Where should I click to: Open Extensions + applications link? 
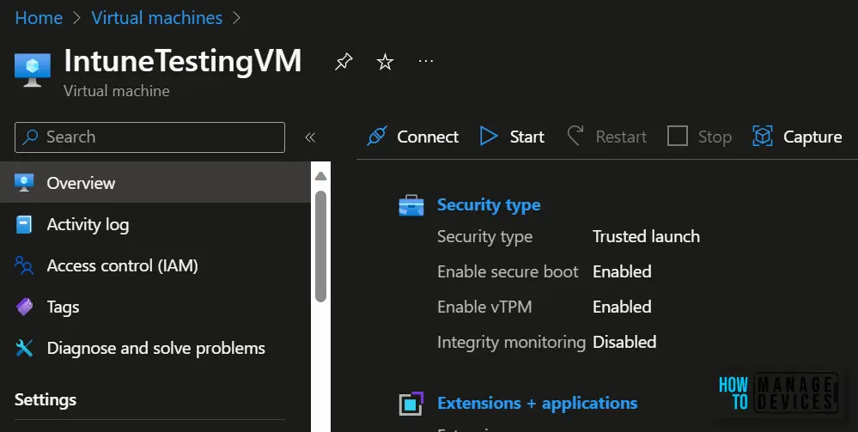[x=538, y=404]
